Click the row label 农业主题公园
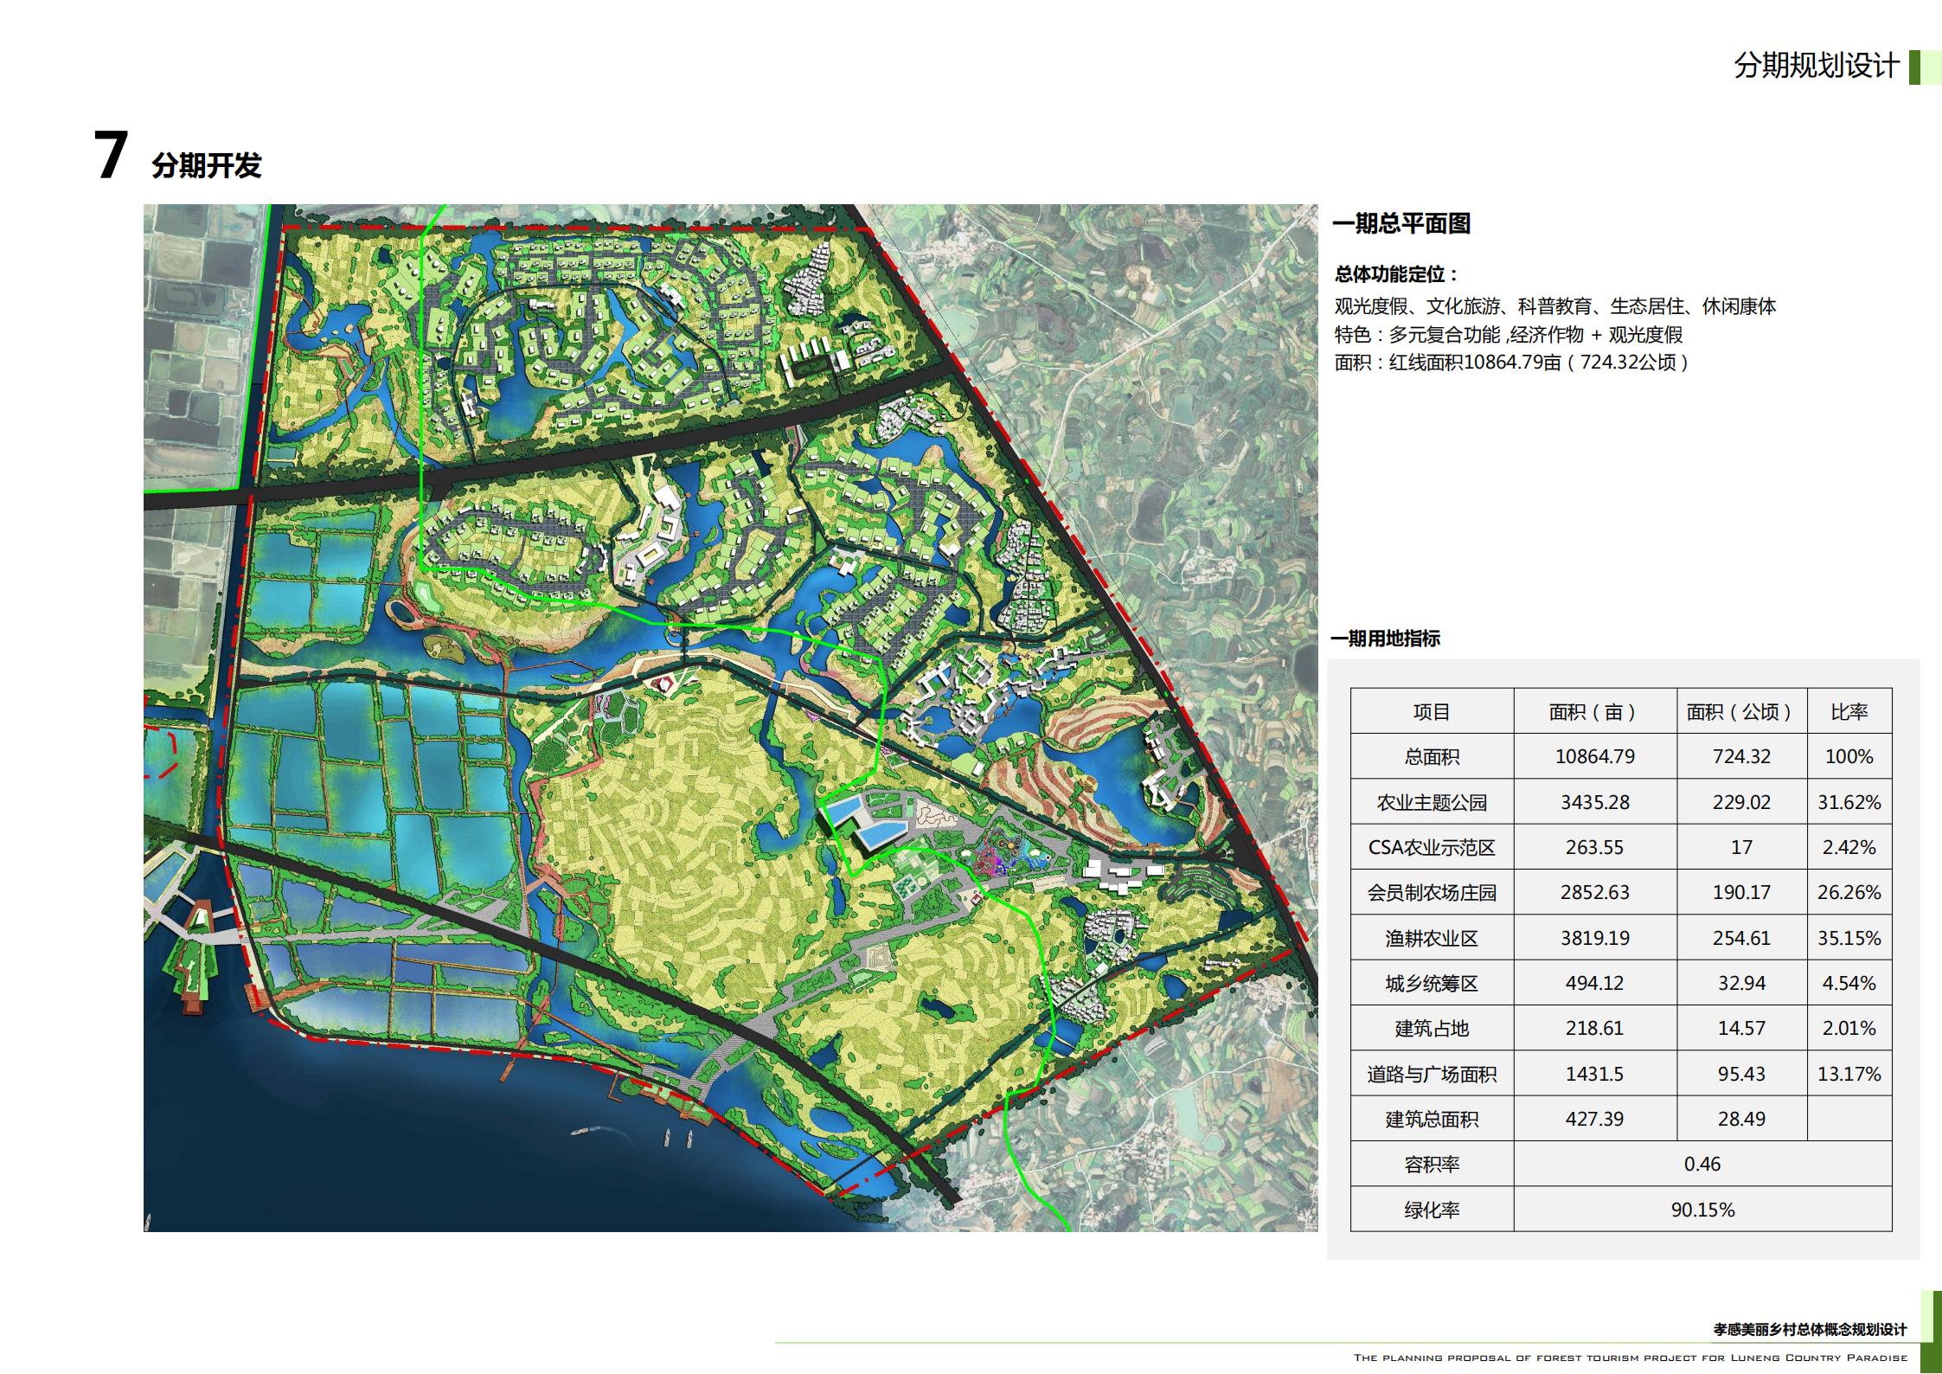The width and height of the screenshot is (1942, 1374). coord(1432,803)
